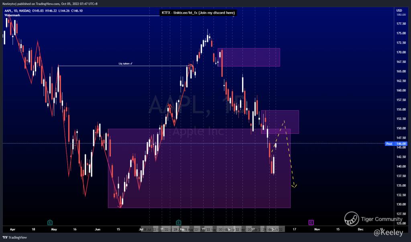This screenshot has height=242, width=411.
Task: Click the green earnings E icon near May
Action: click(x=50, y=223)
